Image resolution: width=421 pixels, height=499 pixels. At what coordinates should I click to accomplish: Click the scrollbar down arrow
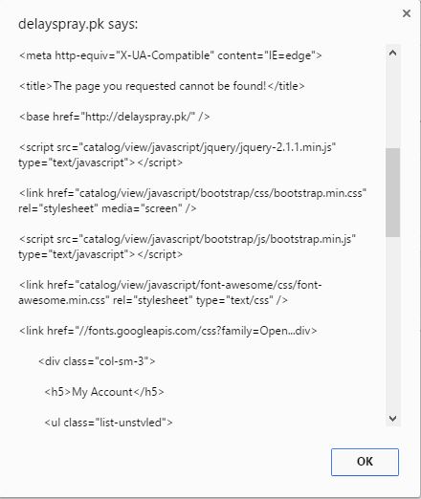pos(393,418)
